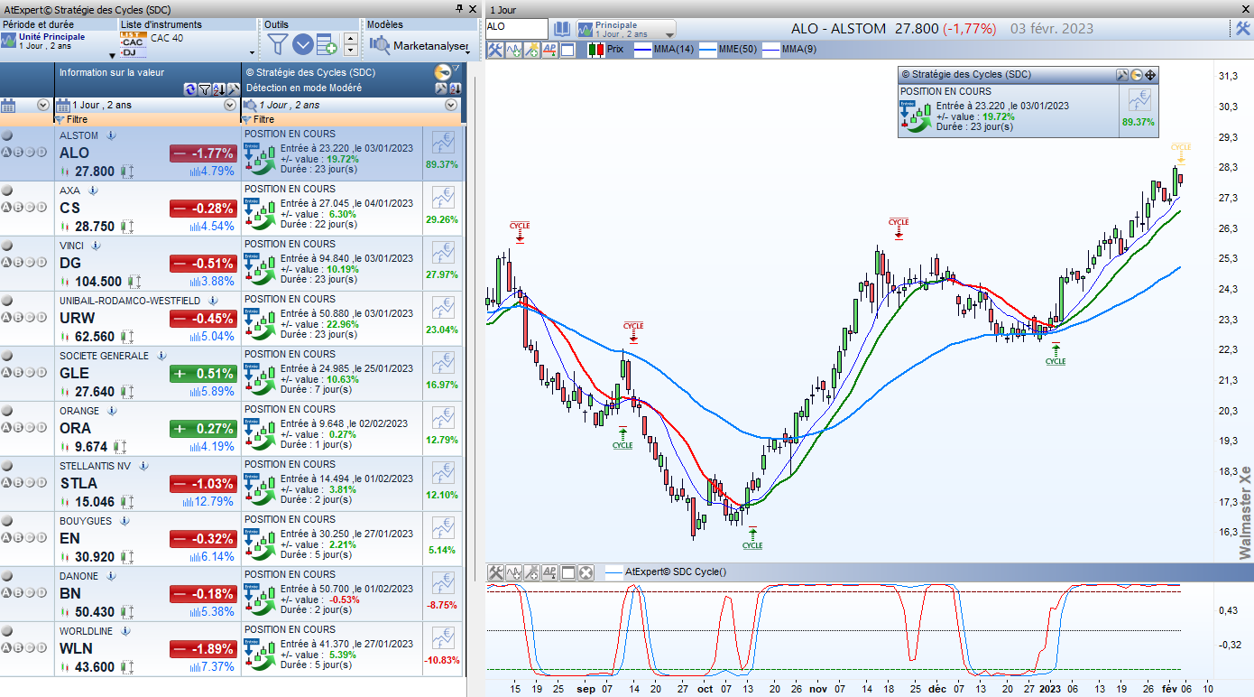Click the MMA(9) line legend
The width and height of the screenshot is (1254, 697).
point(790,50)
